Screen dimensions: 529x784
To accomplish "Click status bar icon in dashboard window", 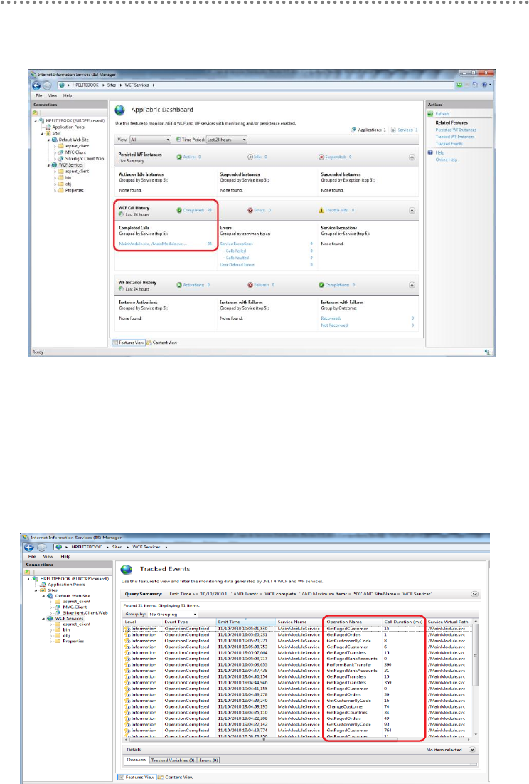I will (487, 352).
